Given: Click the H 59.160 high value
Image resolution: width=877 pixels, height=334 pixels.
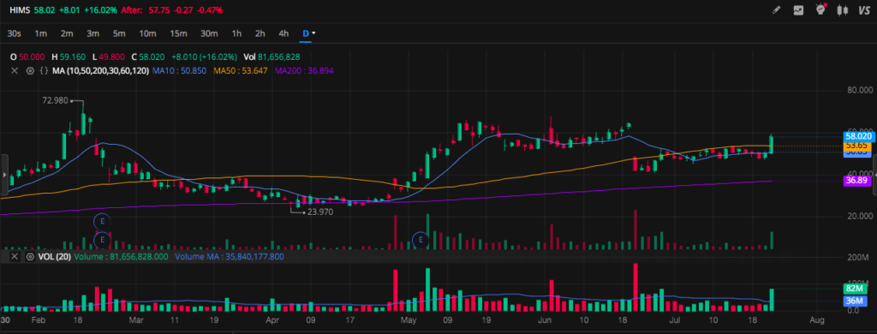Looking at the screenshot, I should (x=69, y=57).
